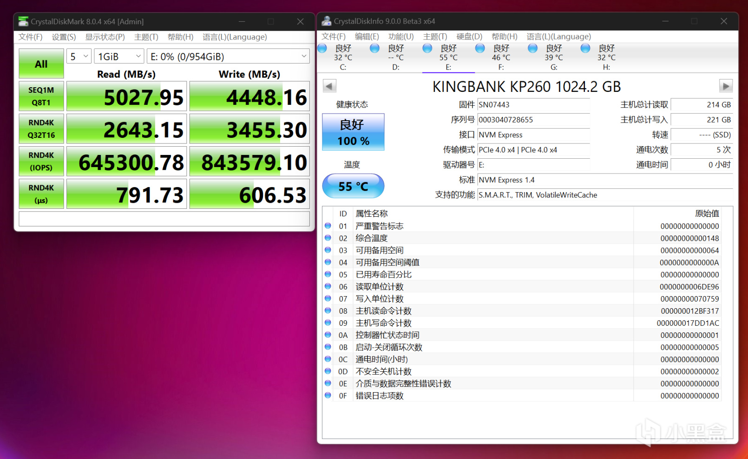Click the SEQ1M read result 5027.95
The image size is (748, 459).
tap(126, 96)
